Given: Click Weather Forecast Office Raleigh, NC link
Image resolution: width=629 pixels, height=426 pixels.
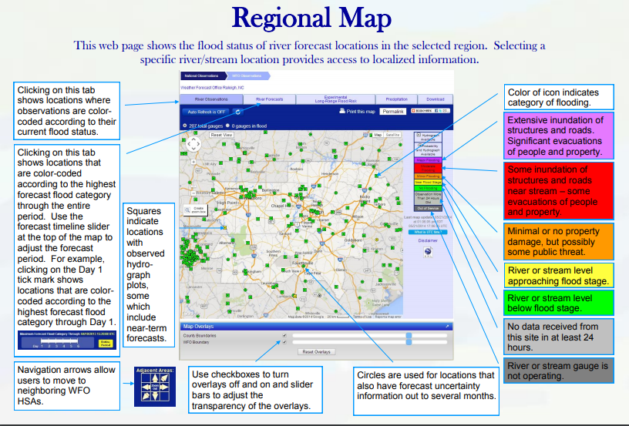Looking at the screenshot, I should (x=212, y=88).
